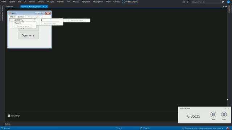Viewport: 232px width, 130px height.
Task: Click 'Добавить в систему управления версиями'
Action: click(x=203, y=129)
